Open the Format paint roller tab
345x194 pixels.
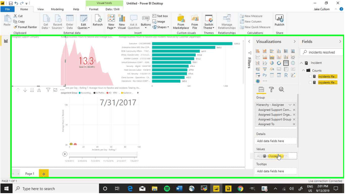[x=271, y=90]
